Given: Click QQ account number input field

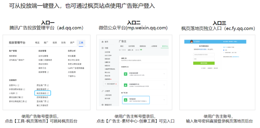Looking at the screenshot, I should point(204,55).
